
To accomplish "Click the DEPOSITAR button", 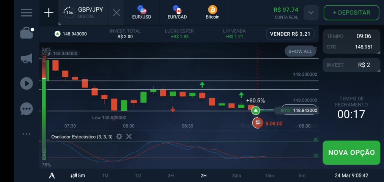I will pos(351,13).
